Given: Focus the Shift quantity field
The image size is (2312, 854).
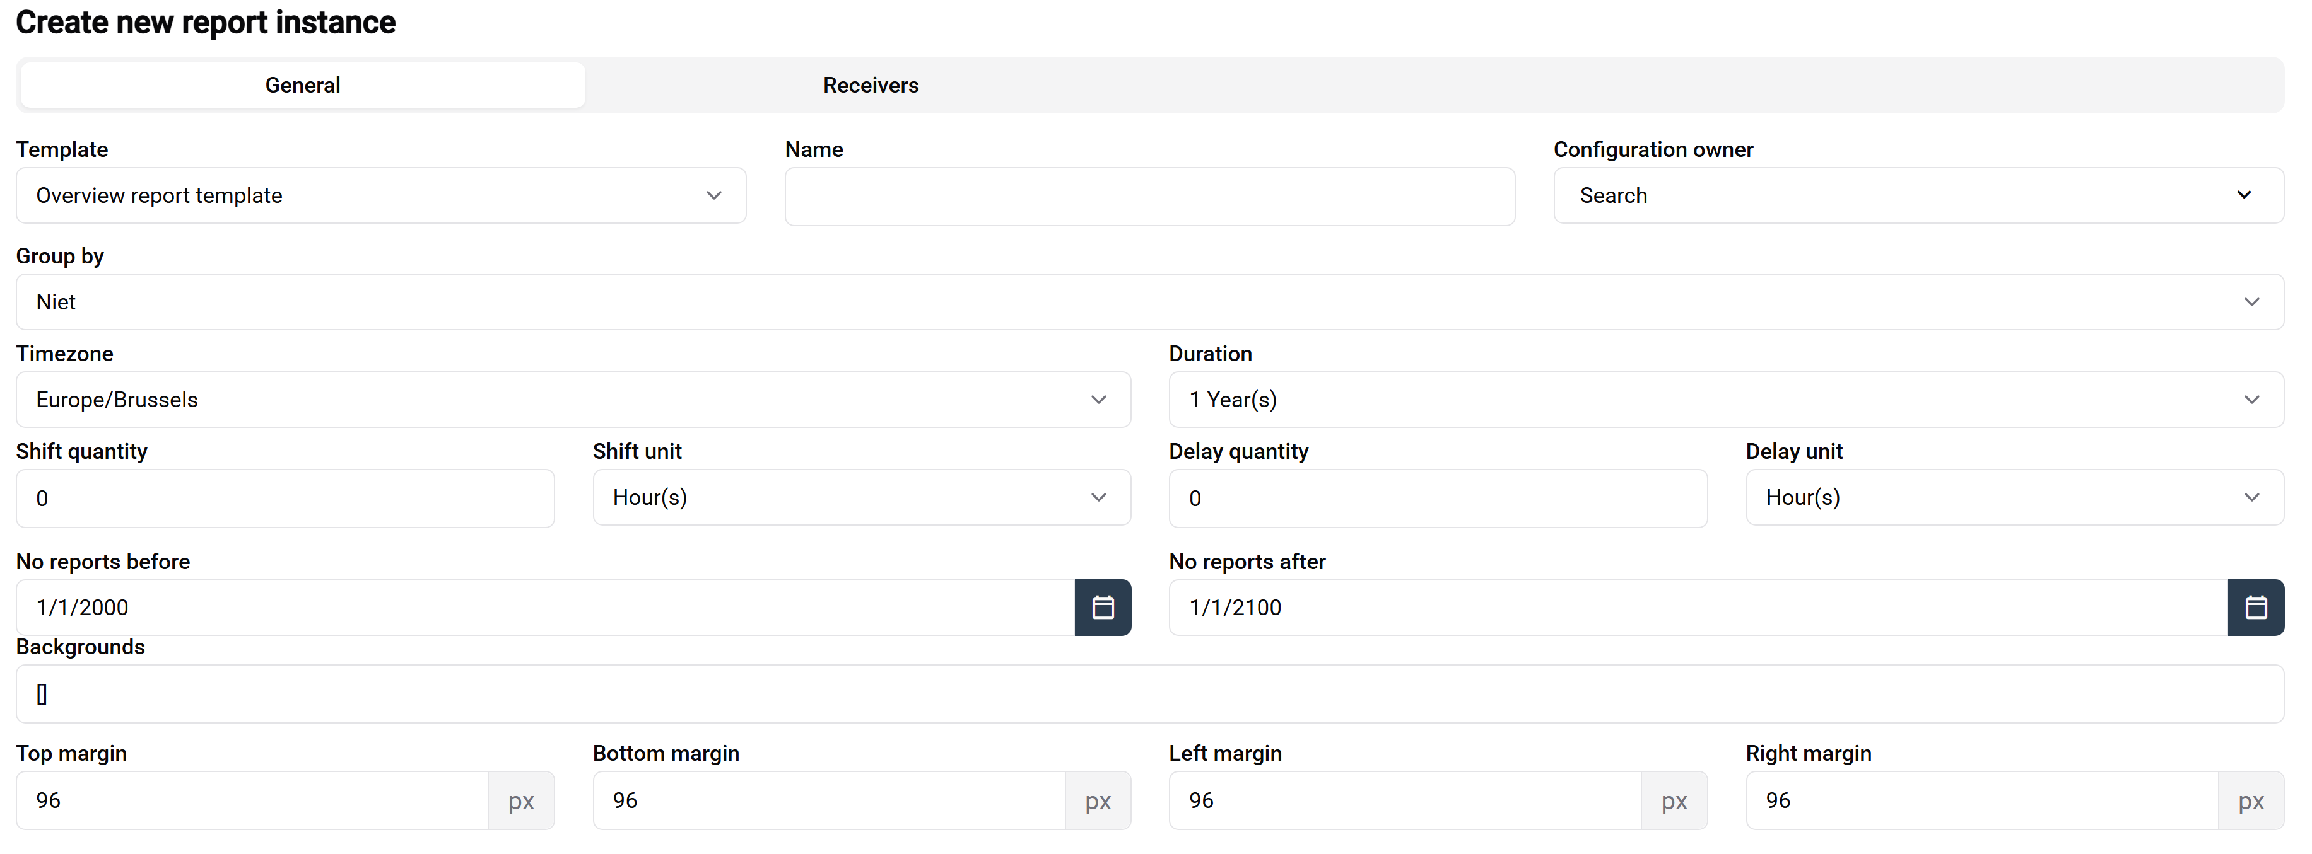Looking at the screenshot, I should [x=285, y=499].
